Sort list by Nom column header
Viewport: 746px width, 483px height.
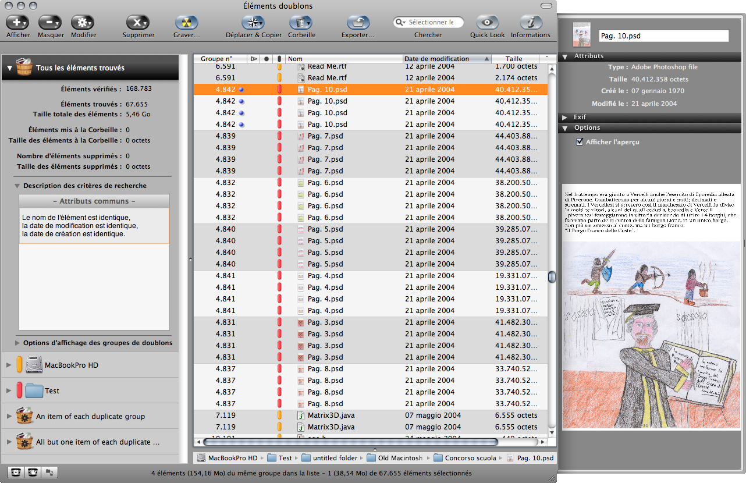tap(343, 59)
